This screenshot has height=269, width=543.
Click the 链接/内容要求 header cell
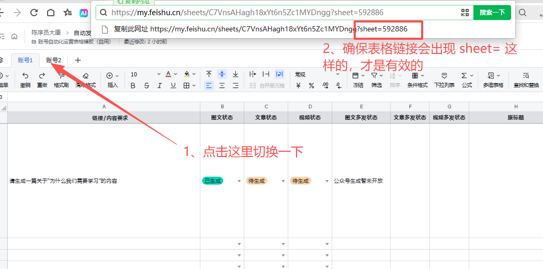pyautogui.click(x=104, y=118)
